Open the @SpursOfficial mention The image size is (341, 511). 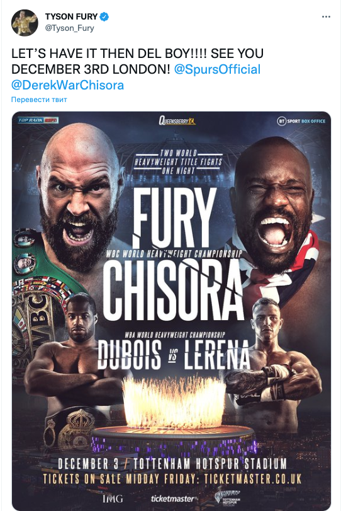[x=217, y=69]
